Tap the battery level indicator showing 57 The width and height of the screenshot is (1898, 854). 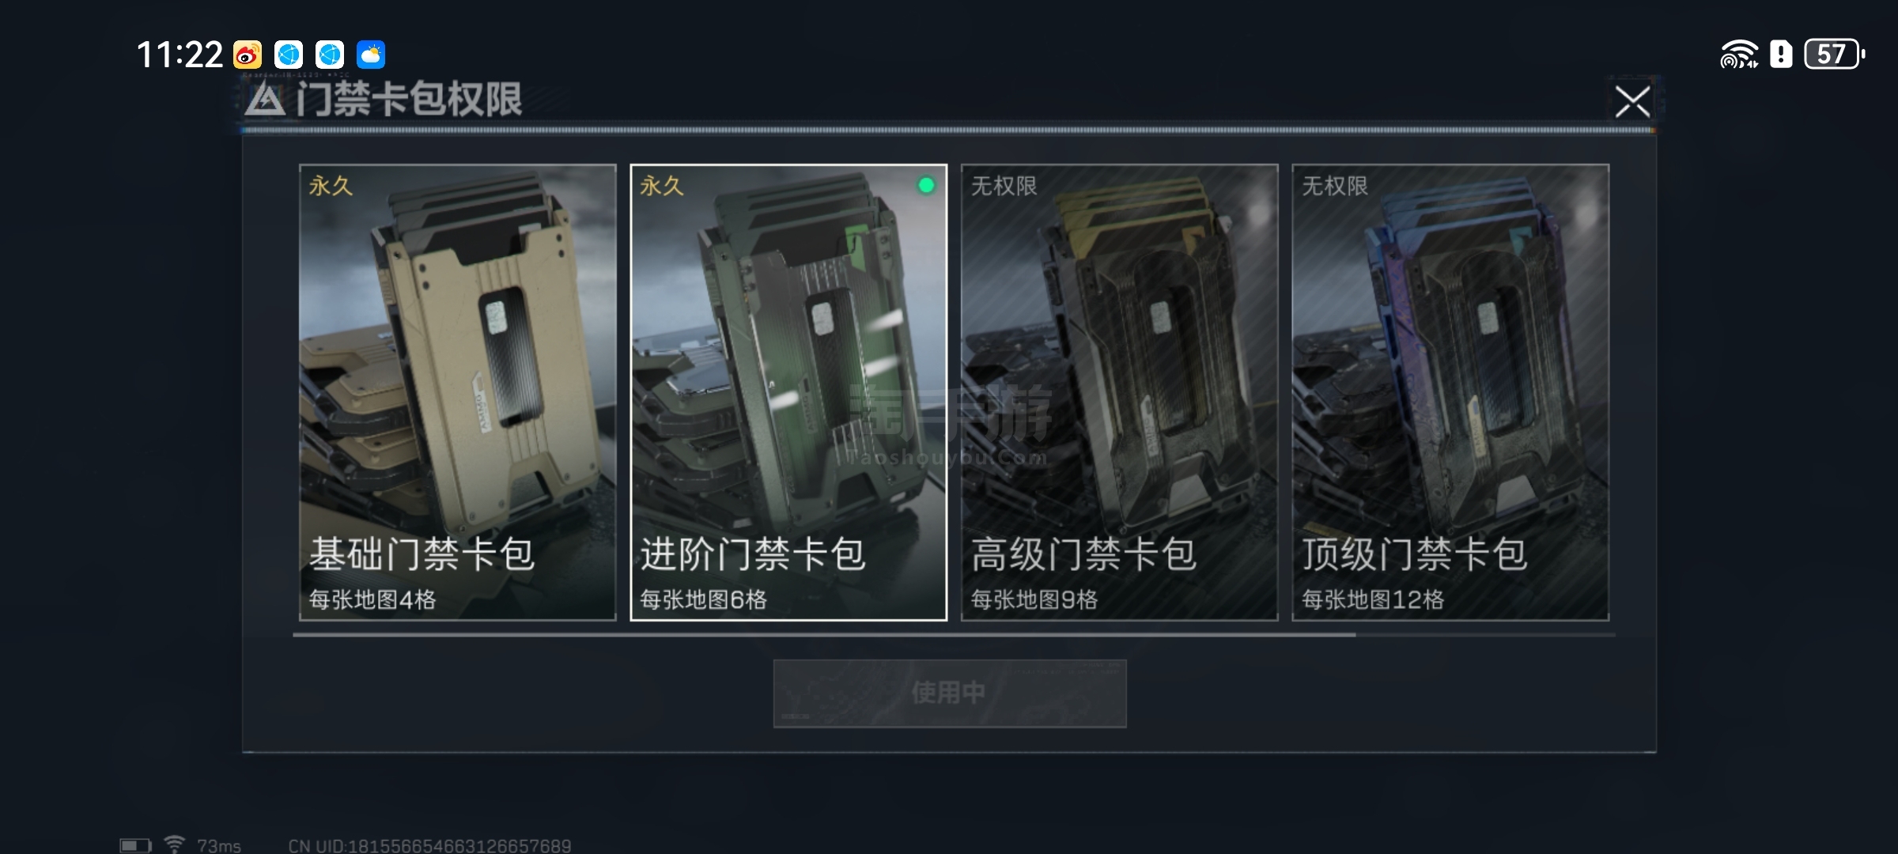click(x=1834, y=55)
